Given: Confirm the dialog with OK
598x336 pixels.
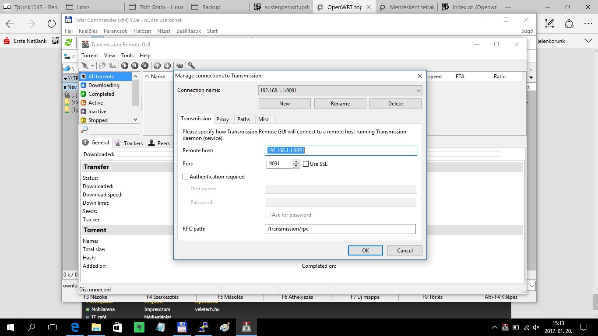Looking at the screenshot, I should (366, 251).
